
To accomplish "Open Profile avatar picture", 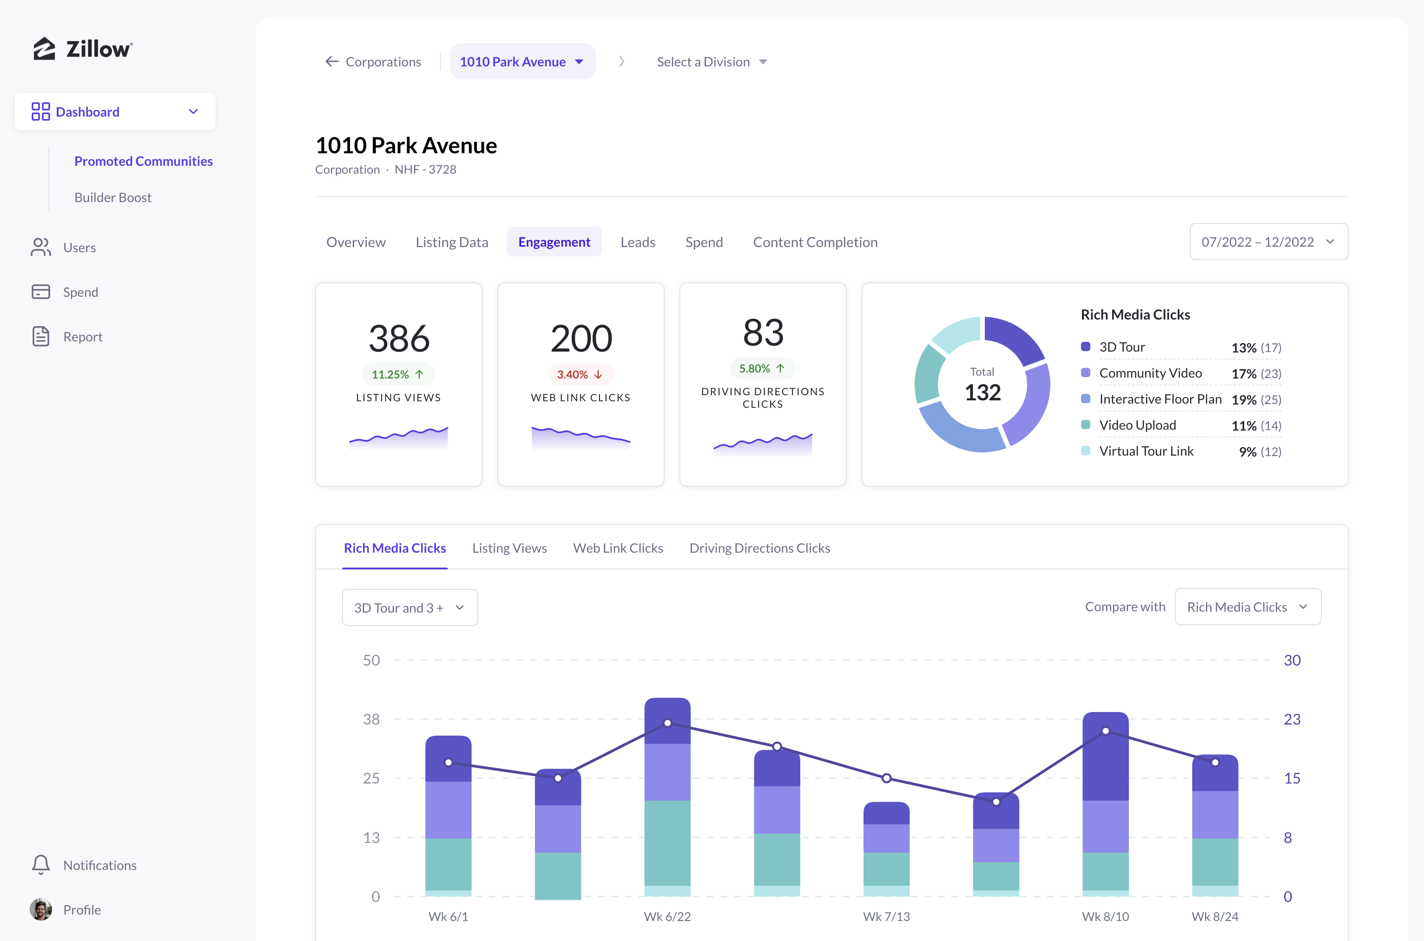I will coord(41,909).
